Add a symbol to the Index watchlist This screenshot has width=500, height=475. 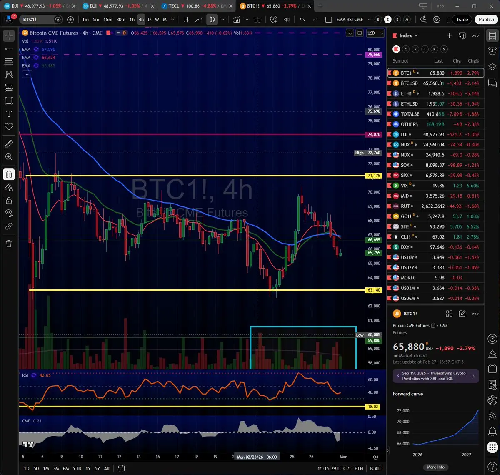pyautogui.click(x=449, y=36)
